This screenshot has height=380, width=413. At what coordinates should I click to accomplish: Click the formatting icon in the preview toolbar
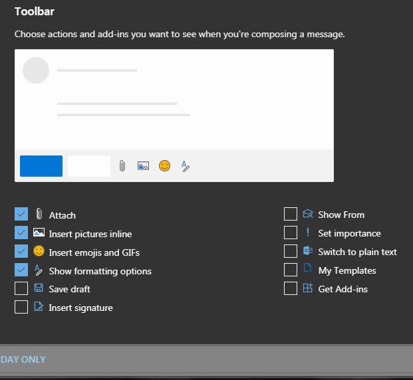click(x=186, y=166)
